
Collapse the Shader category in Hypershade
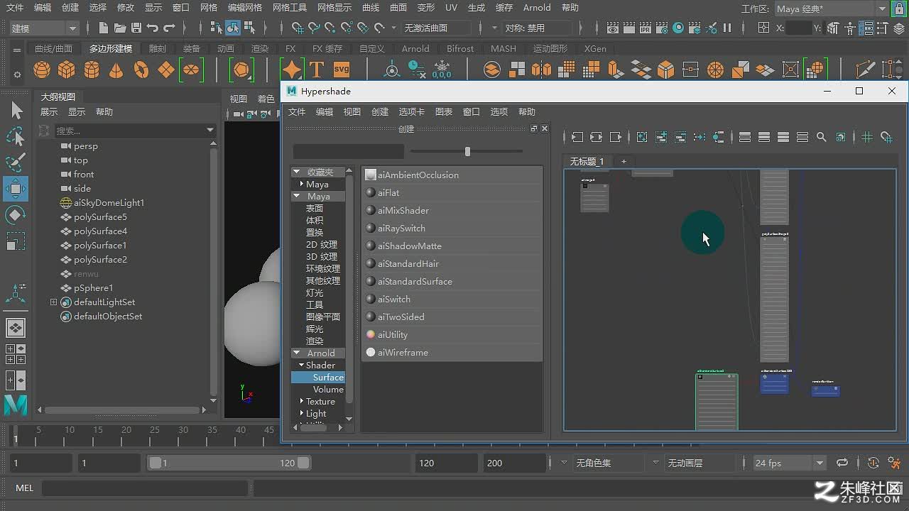[x=301, y=365]
